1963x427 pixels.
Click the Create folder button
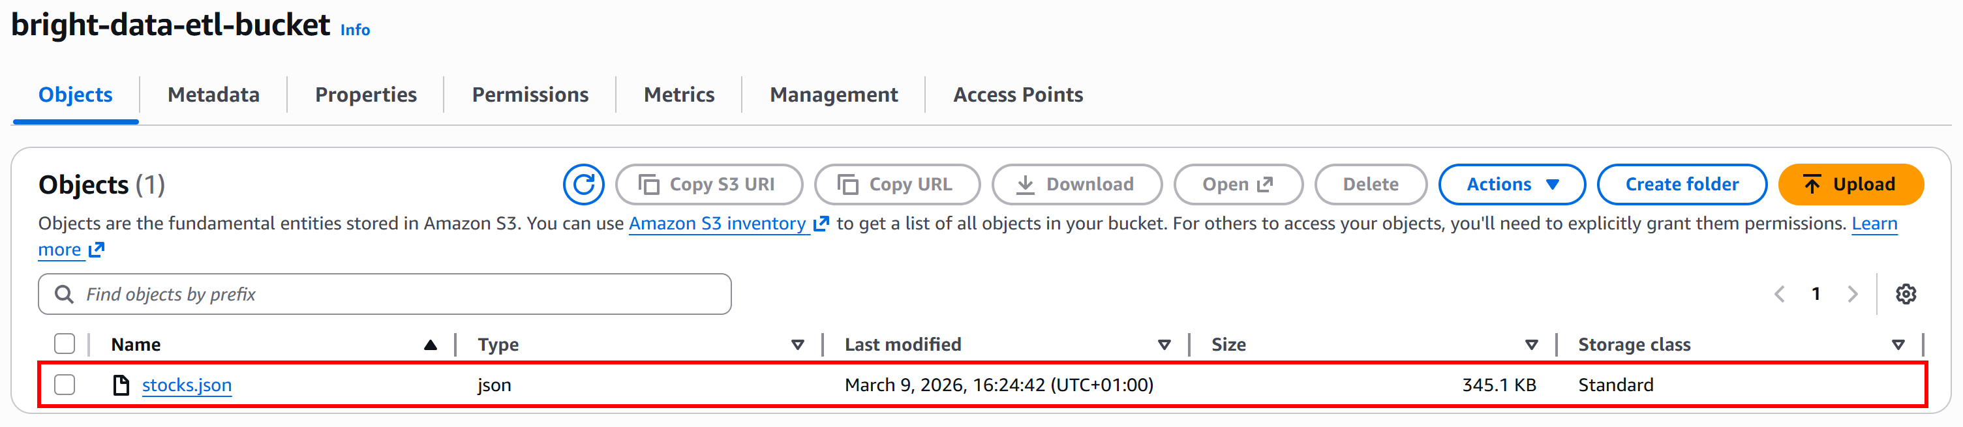(1681, 184)
